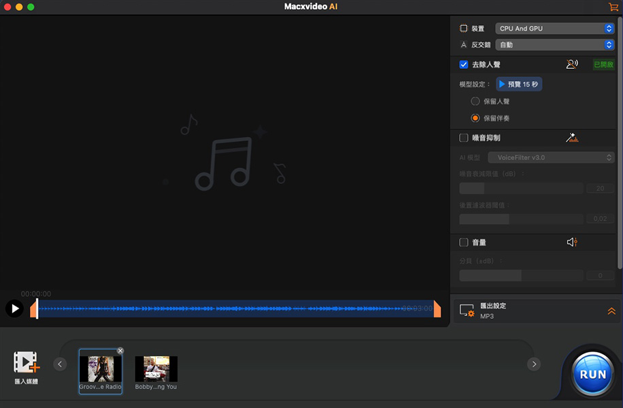Click the blue audio waveform timeline
623x408 pixels.
236,309
